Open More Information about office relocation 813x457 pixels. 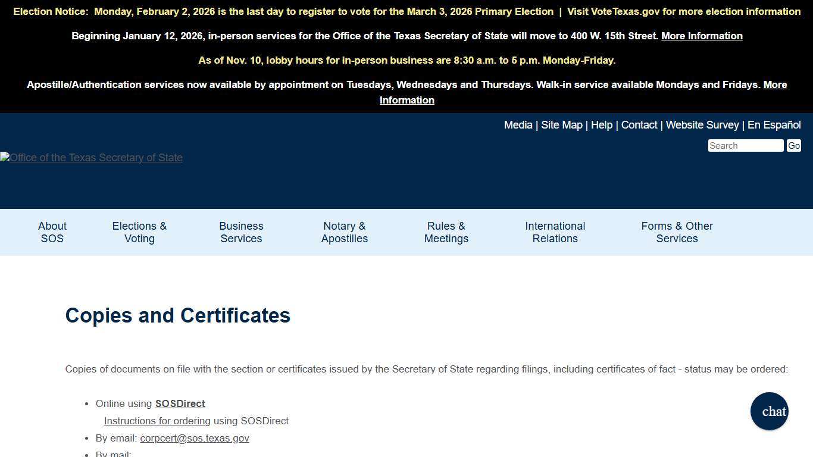click(702, 36)
